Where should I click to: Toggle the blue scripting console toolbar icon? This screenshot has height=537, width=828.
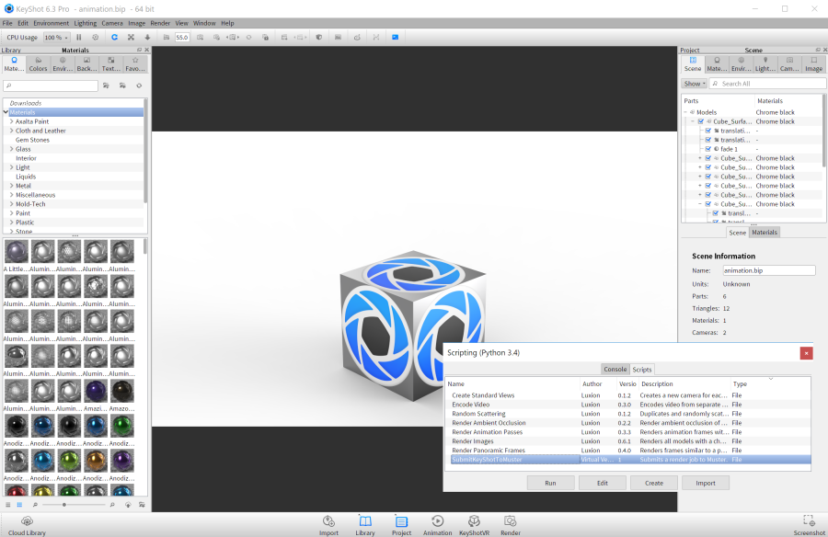click(x=395, y=38)
